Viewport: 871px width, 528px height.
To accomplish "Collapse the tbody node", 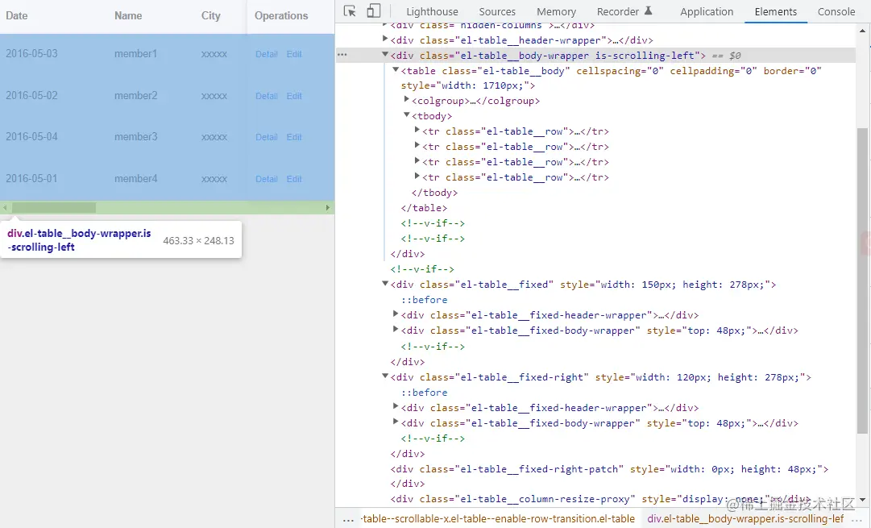I will 407,115.
